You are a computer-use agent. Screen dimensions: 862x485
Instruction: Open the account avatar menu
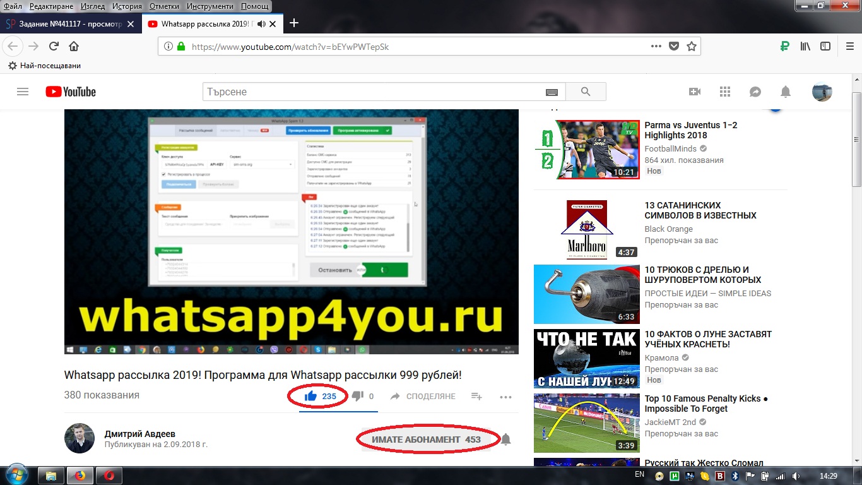pos(822,92)
